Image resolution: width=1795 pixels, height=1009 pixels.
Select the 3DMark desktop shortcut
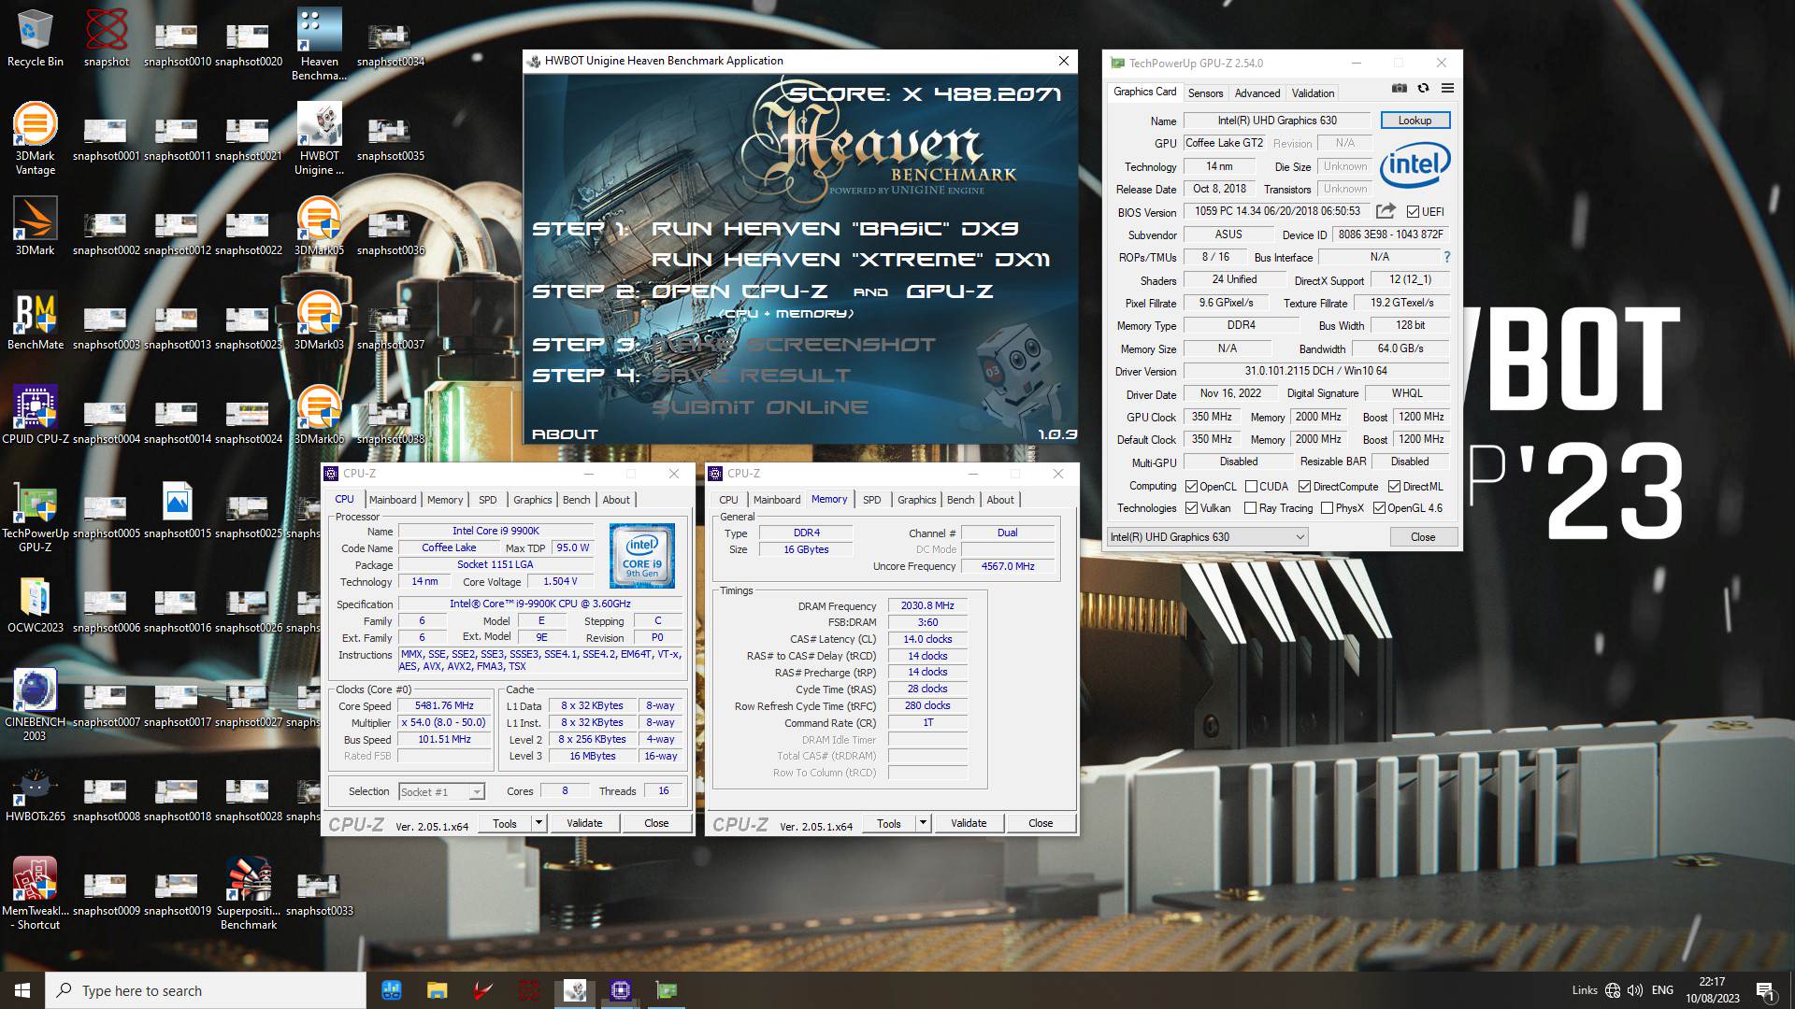pos(36,226)
